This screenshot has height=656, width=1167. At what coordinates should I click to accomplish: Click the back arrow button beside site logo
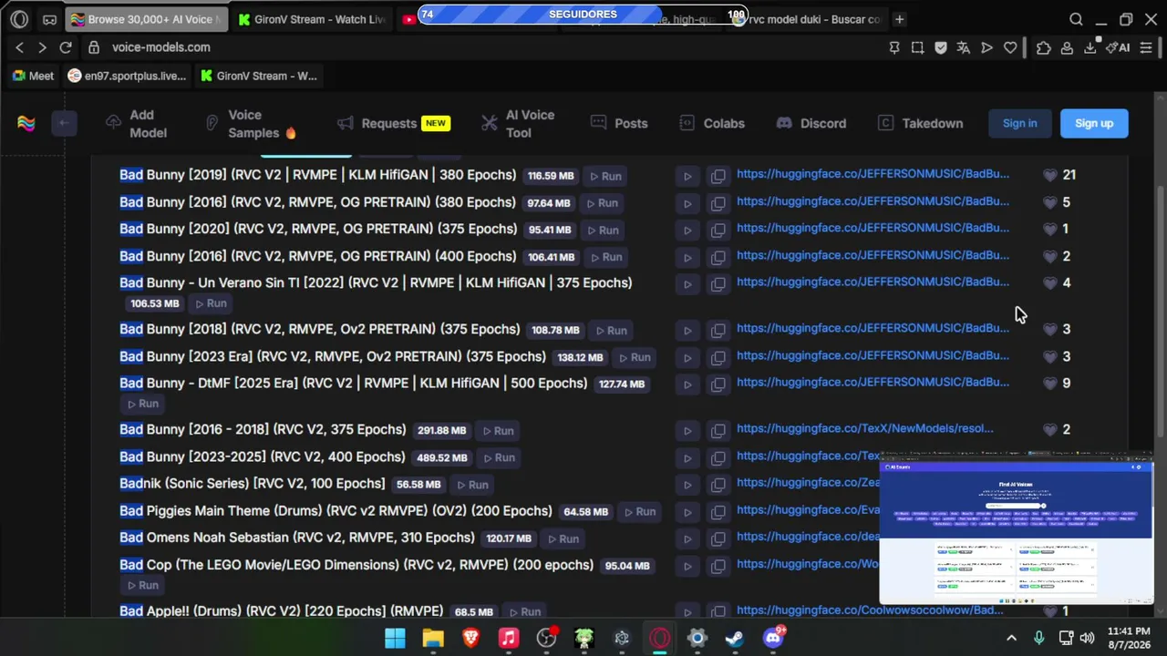pyautogui.click(x=64, y=123)
